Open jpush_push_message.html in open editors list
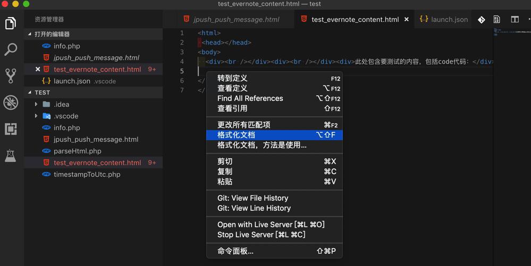Screen dimensions: 531x266 click(94, 57)
